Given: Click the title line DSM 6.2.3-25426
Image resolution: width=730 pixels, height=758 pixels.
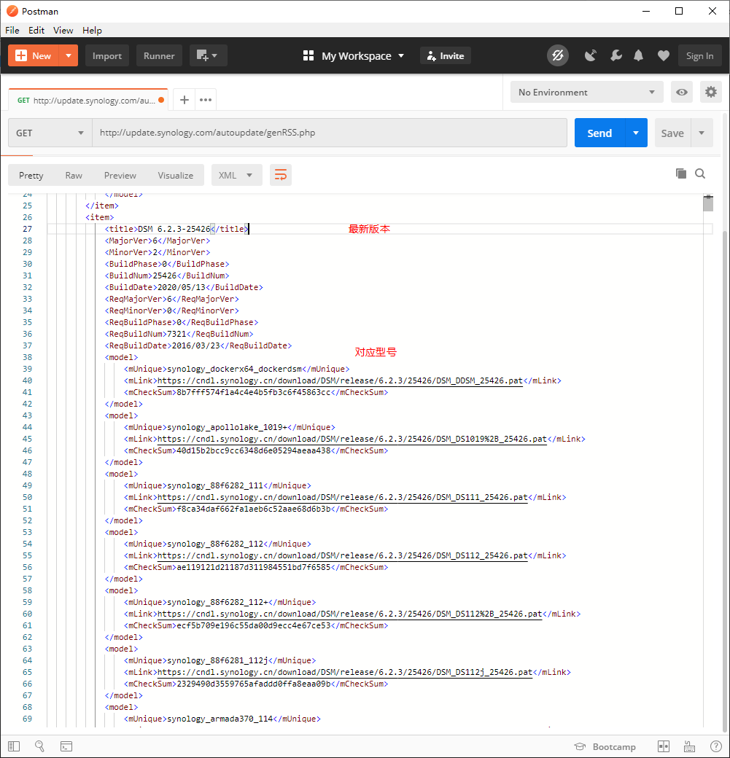Looking at the screenshot, I should [176, 229].
